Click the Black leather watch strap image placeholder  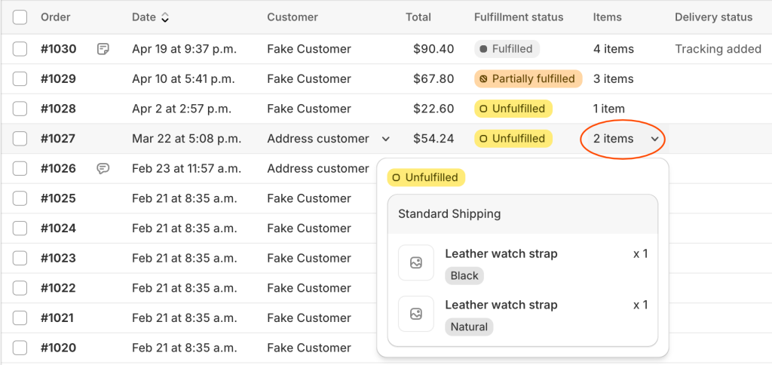click(416, 263)
